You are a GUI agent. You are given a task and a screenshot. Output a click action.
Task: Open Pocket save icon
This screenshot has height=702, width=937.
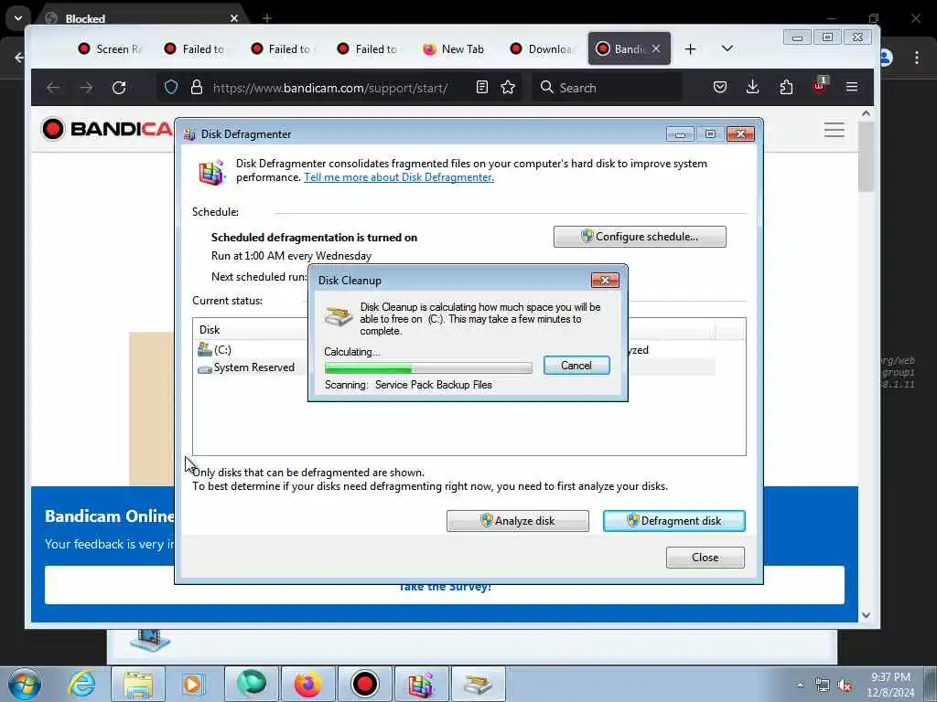tap(720, 87)
